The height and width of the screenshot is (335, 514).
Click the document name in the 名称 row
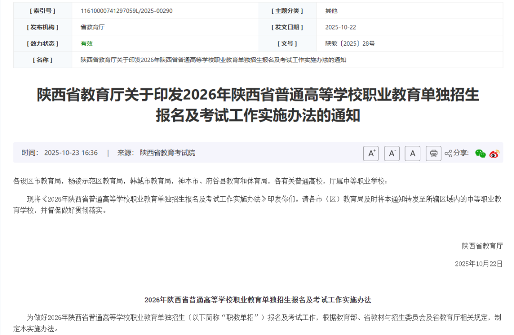213,60
